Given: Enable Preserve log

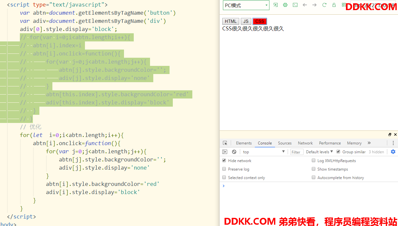Looking at the screenshot, I should [224, 169].
